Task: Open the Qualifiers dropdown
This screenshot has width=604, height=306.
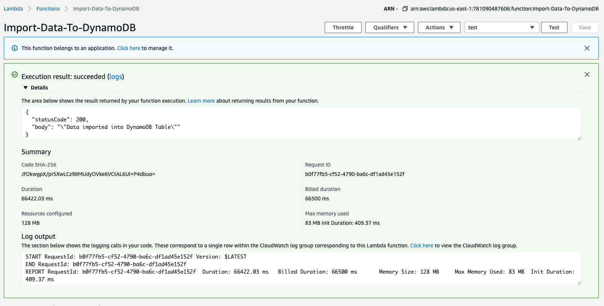Action: click(389, 27)
